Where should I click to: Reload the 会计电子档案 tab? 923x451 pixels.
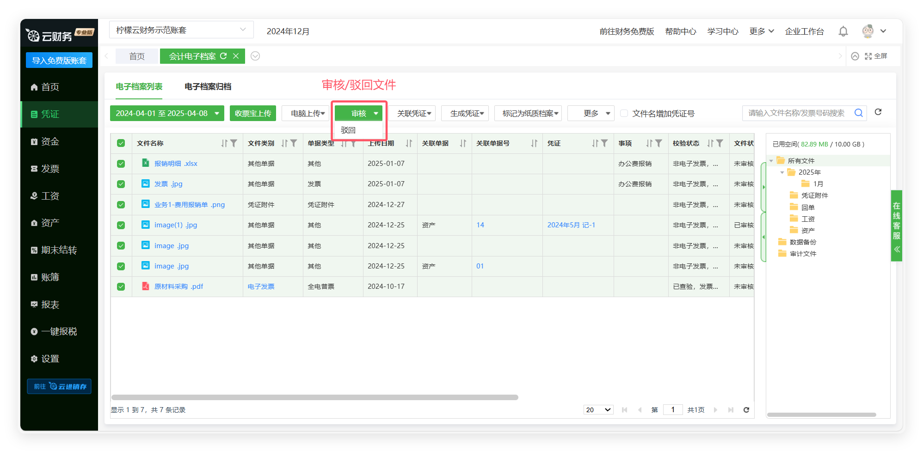[223, 56]
